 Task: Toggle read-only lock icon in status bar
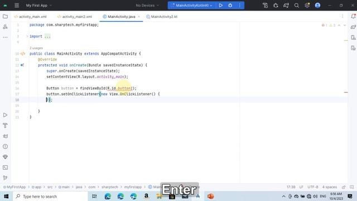[344, 187]
